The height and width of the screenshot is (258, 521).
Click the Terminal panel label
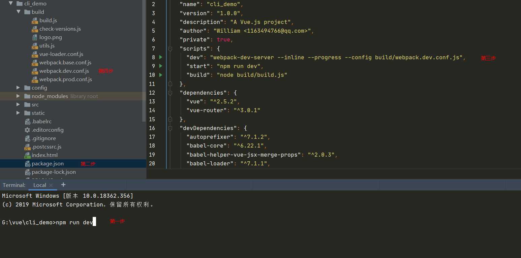14,185
